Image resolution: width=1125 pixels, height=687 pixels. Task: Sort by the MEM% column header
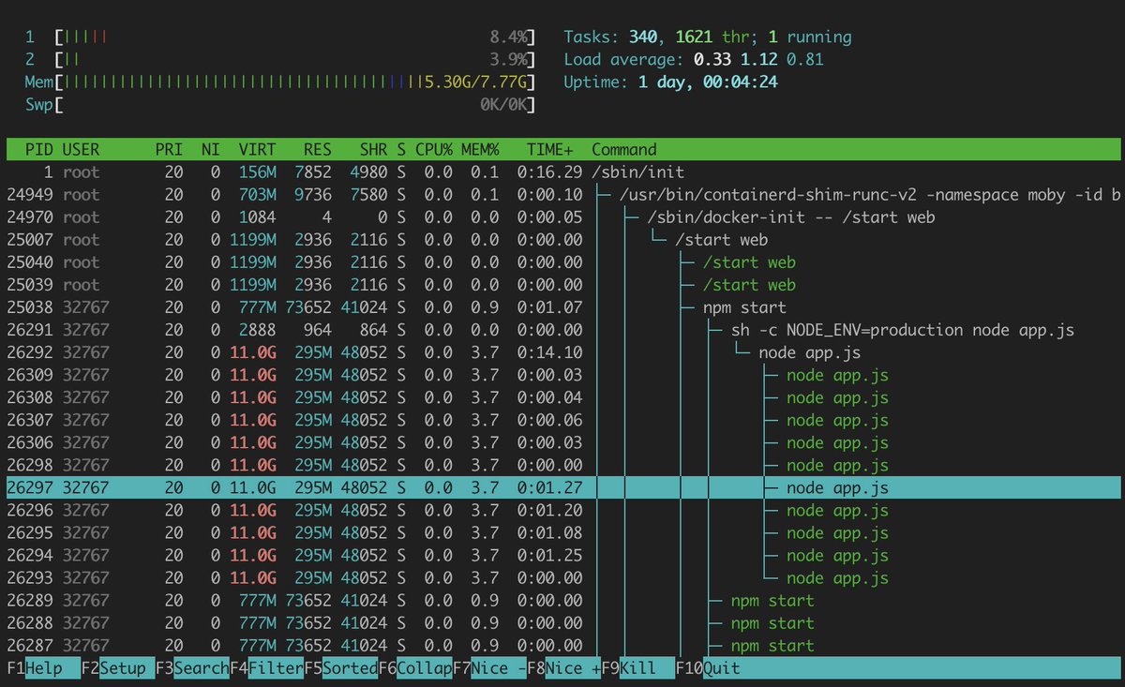481,149
